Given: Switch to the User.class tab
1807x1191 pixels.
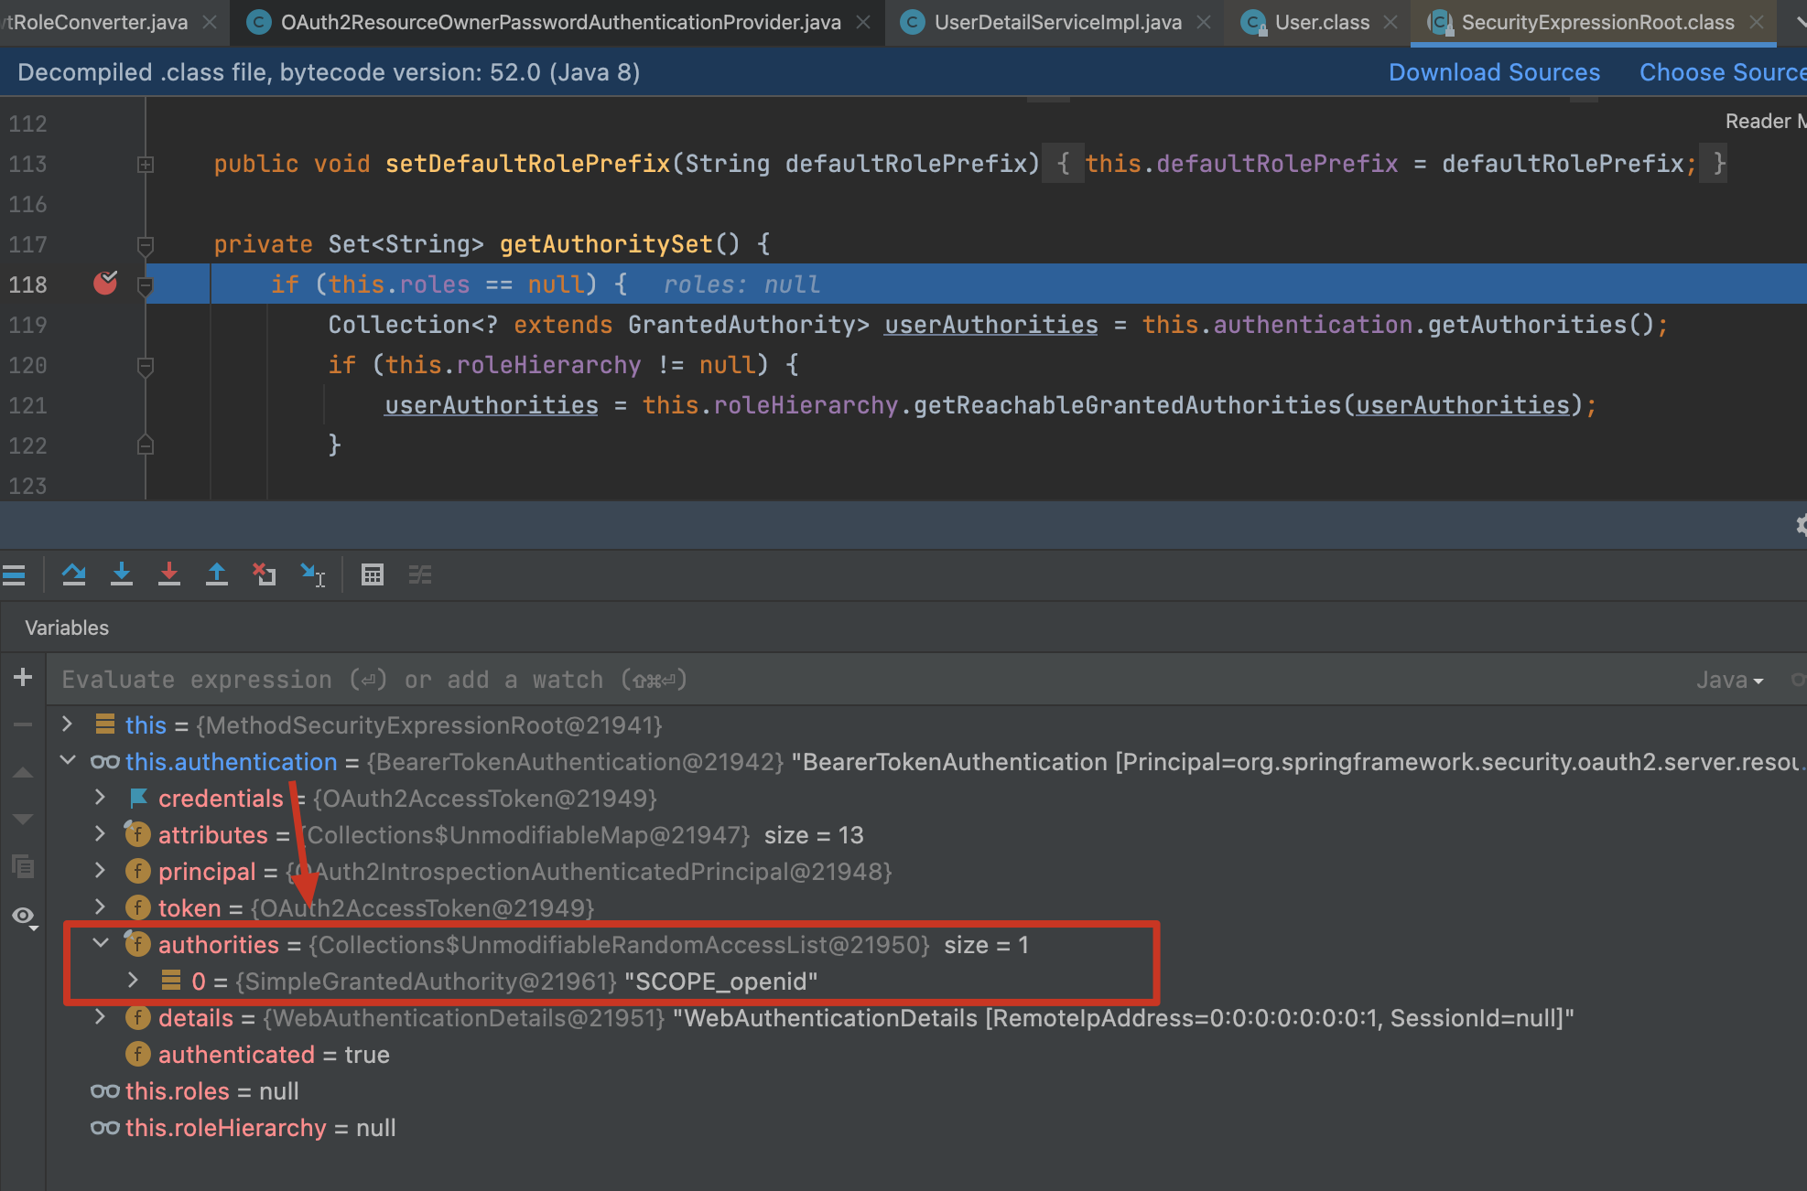Looking at the screenshot, I should 1318,22.
